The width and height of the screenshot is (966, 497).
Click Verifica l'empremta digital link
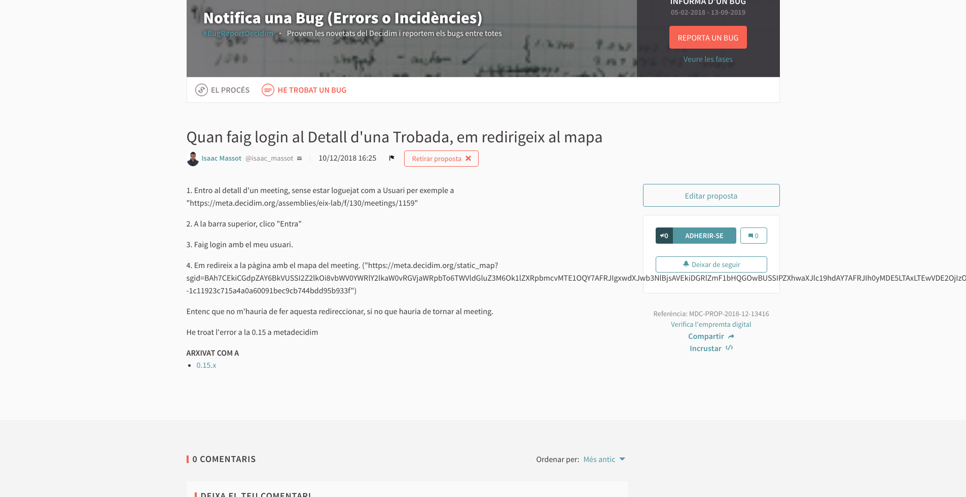(x=710, y=324)
